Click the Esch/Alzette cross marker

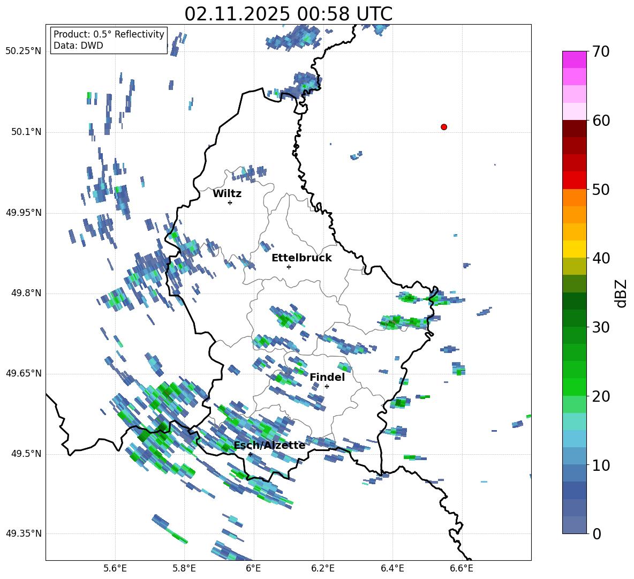tap(250, 454)
